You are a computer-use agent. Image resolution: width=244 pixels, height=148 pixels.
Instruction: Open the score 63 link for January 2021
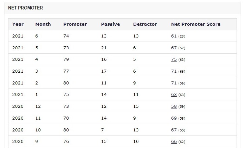[174, 95]
